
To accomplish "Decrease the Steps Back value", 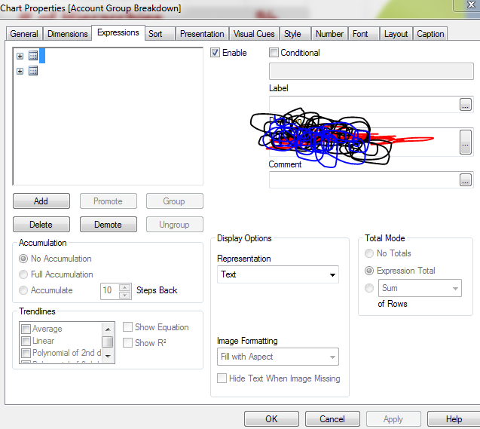I will coord(124,296).
